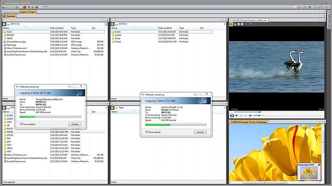
Task: Click the yellow note toolbar icon
Action: click(x=10, y=7)
